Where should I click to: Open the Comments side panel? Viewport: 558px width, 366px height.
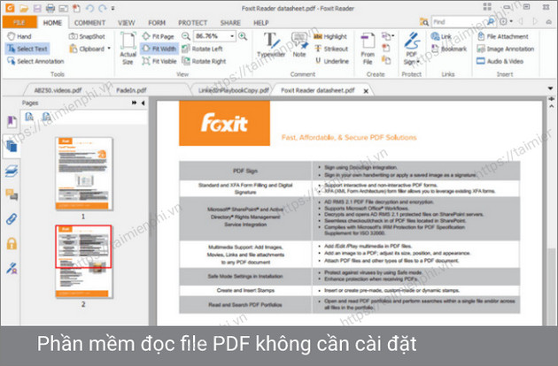12,194
